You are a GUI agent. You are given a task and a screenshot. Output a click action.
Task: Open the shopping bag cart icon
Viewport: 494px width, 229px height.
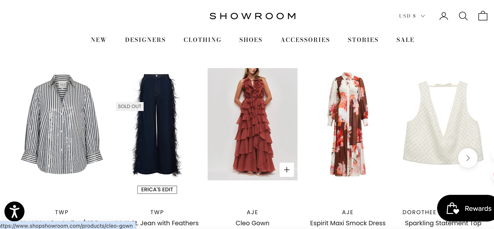click(x=483, y=16)
